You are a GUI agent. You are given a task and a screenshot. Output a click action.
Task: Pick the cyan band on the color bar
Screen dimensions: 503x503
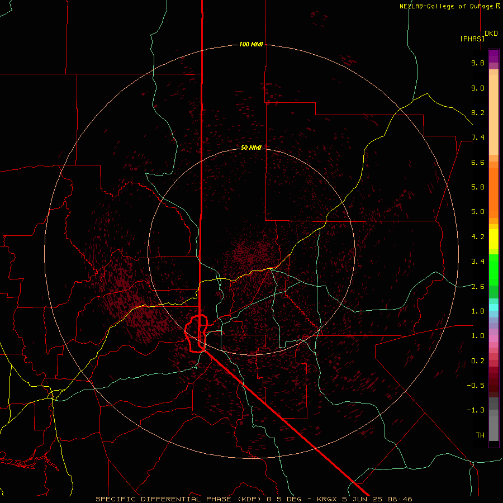(493, 307)
